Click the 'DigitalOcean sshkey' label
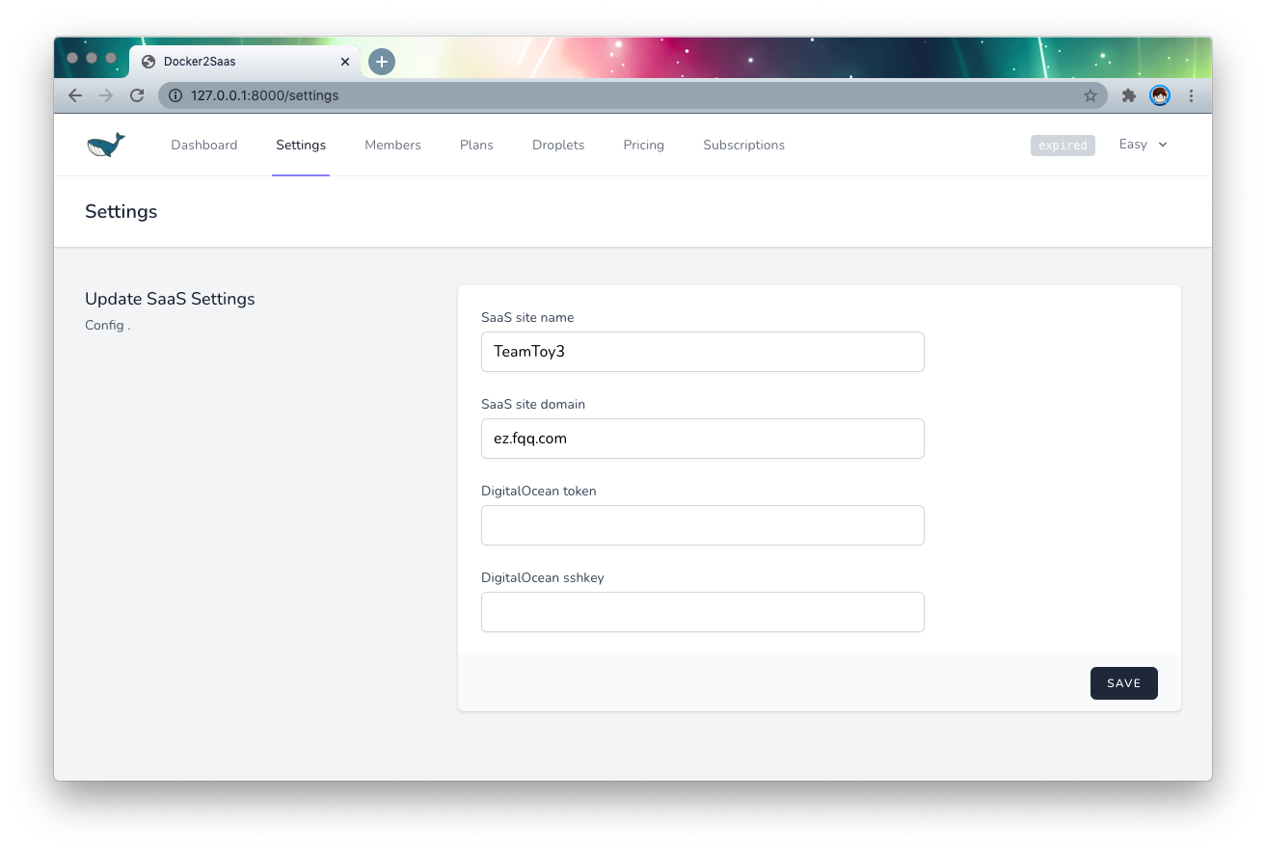The image size is (1266, 852). pyautogui.click(x=543, y=577)
